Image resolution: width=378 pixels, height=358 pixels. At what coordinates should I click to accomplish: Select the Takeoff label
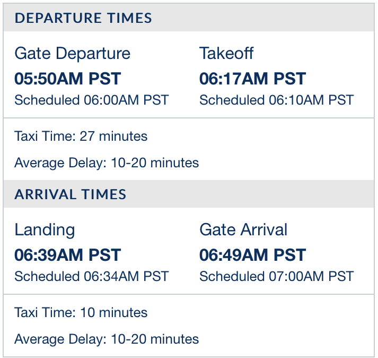point(226,53)
